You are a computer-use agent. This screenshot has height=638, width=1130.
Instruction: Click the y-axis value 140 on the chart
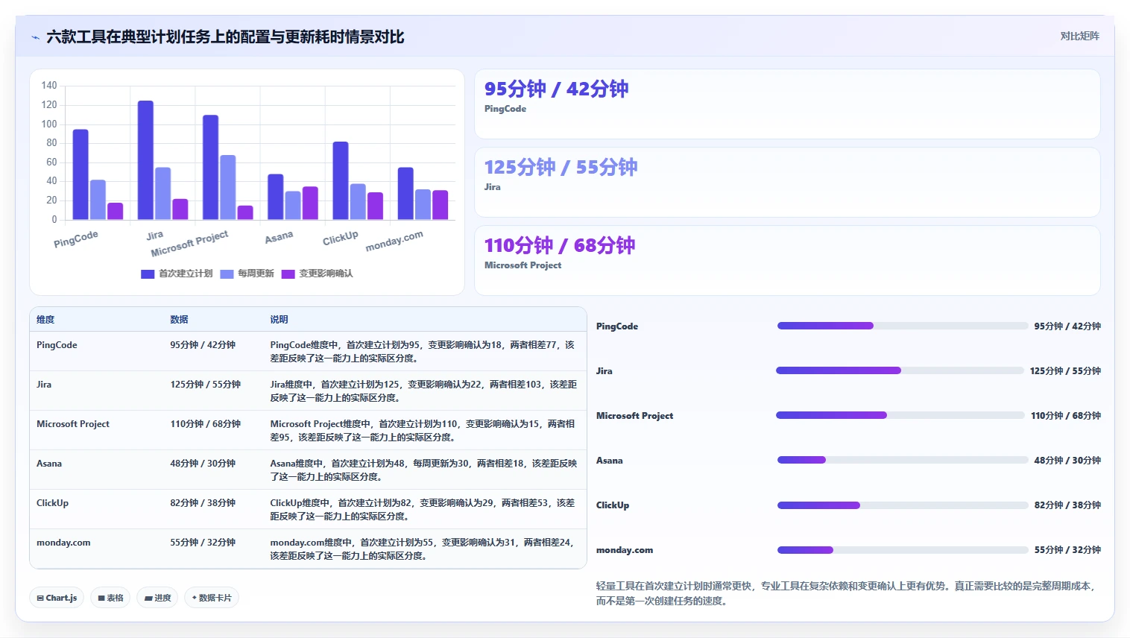(49, 86)
